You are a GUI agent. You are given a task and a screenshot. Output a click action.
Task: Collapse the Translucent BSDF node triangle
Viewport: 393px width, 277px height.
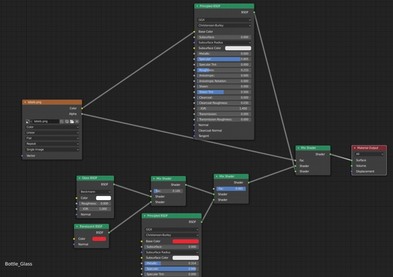[x=77, y=226]
